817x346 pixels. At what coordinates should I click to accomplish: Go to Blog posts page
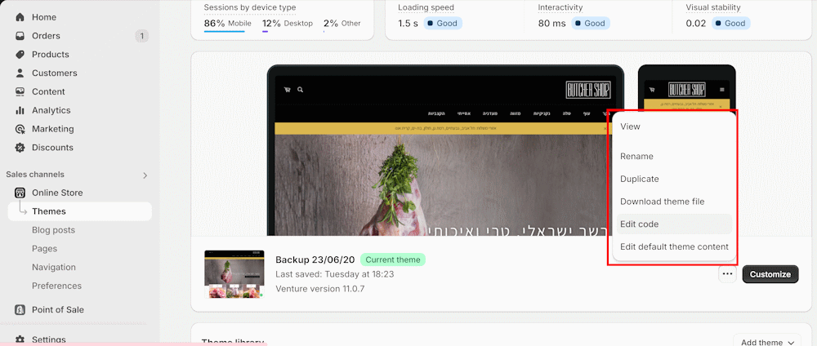point(53,230)
